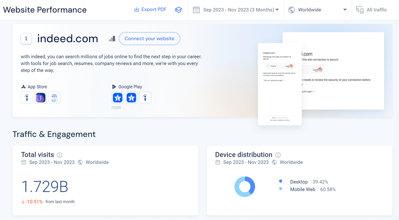The width and height of the screenshot is (399, 220).
Task: Click the calendar icon in the Total visits card
Action: (24, 162)
